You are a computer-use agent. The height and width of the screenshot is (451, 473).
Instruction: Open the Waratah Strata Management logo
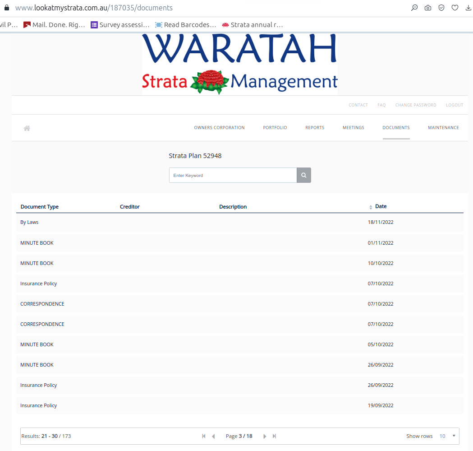pos(240,64)
